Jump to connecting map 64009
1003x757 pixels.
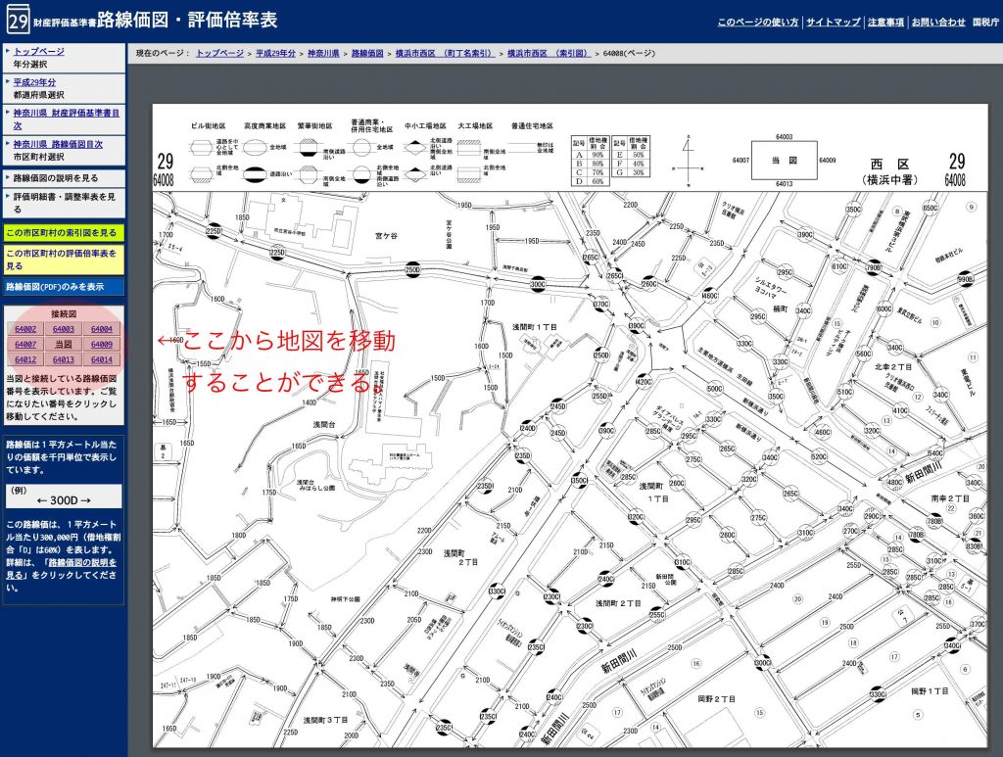point(101,344)
